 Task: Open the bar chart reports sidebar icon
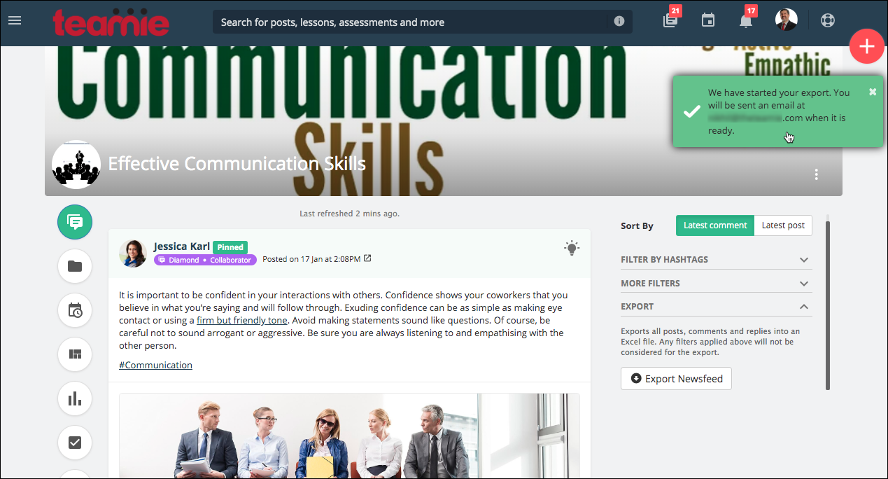tap(75, 398)
